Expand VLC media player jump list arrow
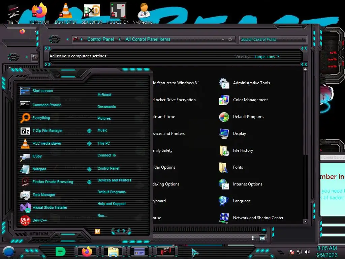The height and width of the screenshot is (259, 345). coord(89,144)
